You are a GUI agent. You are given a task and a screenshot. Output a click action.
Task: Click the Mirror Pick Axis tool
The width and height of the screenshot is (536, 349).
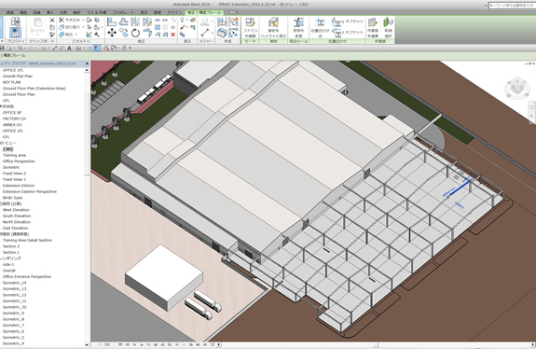[135, 21]
